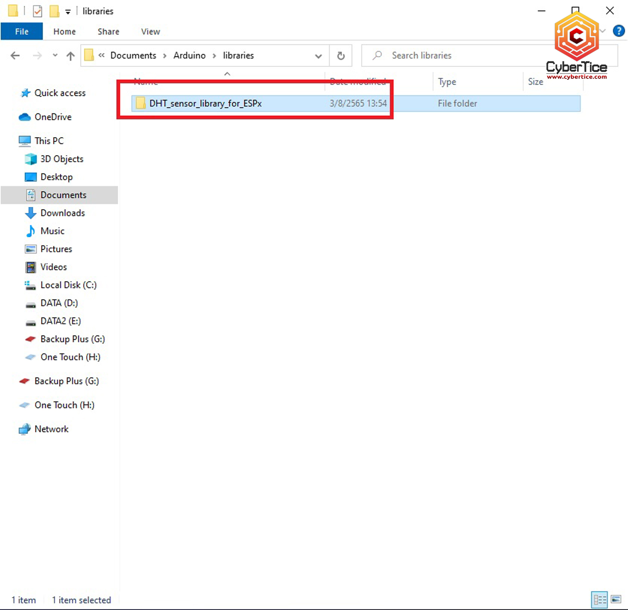Expand the address bar history dropdown
Viewport: 628px width, 610px height.
[318, 56]
